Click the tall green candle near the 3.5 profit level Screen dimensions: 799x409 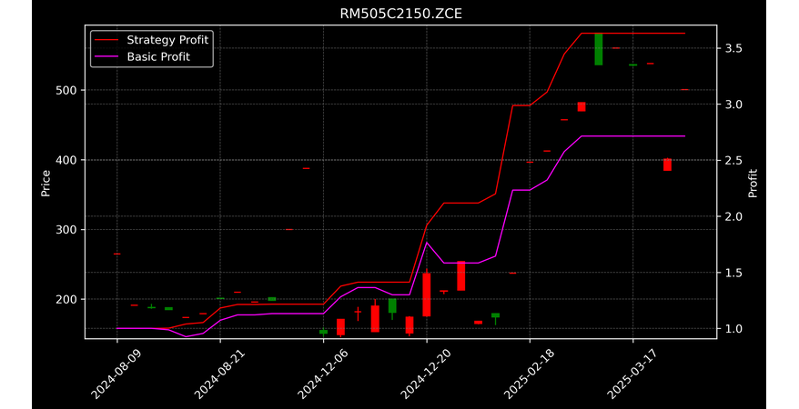[x=598, y=49]
